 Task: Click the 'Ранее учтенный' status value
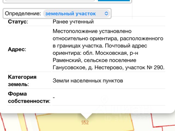click(73, 22)
